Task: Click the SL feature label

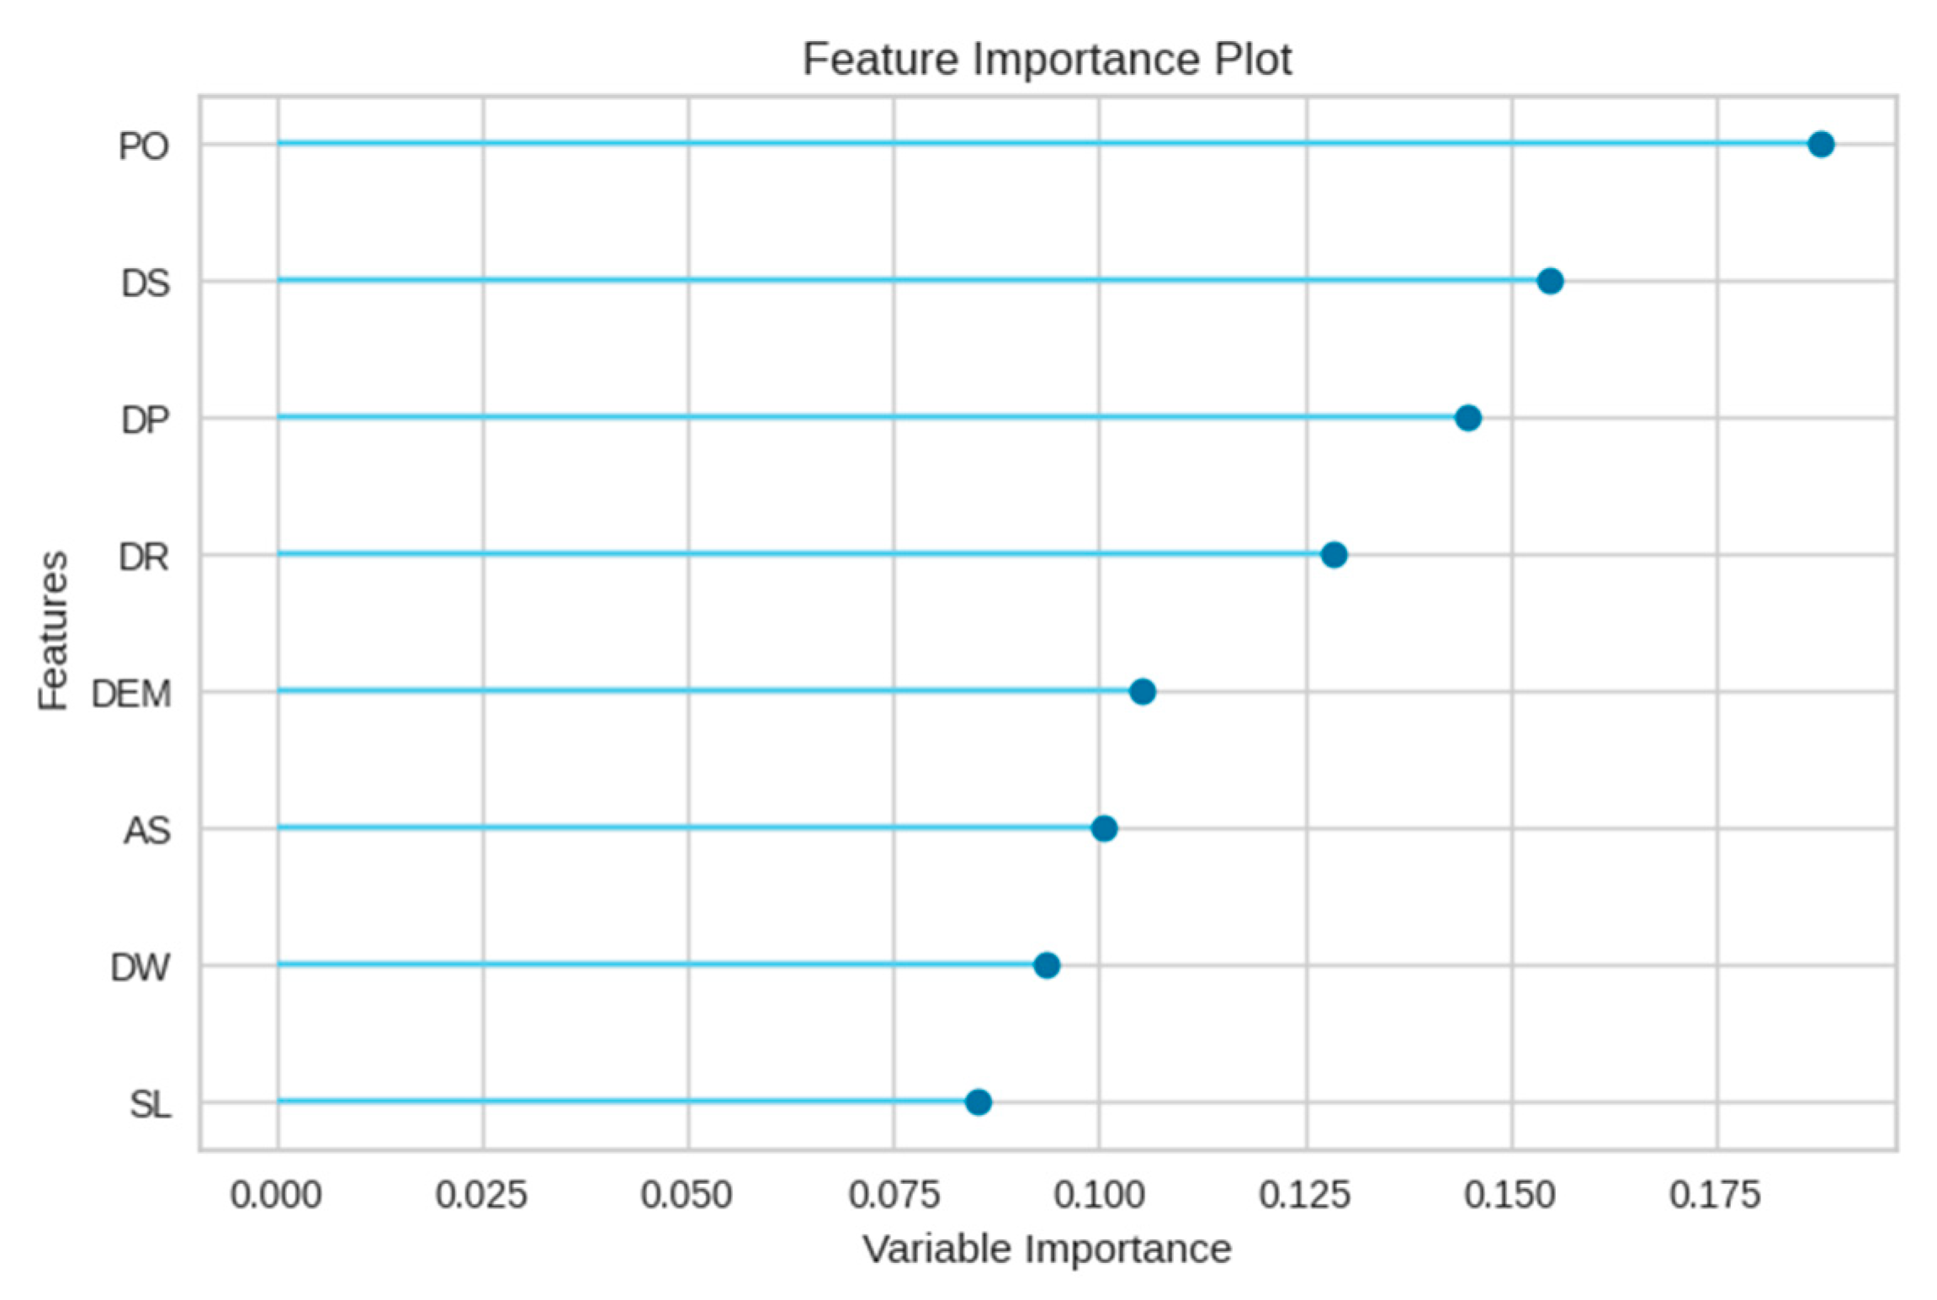Action: click(150, 1105)
